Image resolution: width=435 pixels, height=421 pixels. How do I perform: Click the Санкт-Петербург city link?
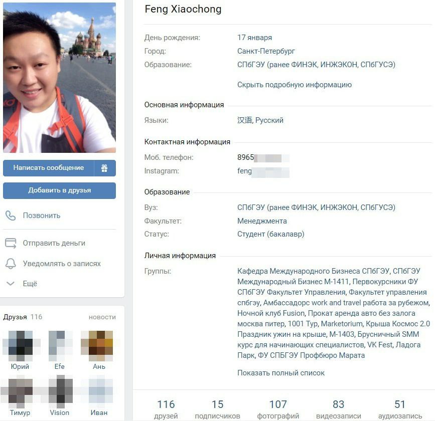266,51
